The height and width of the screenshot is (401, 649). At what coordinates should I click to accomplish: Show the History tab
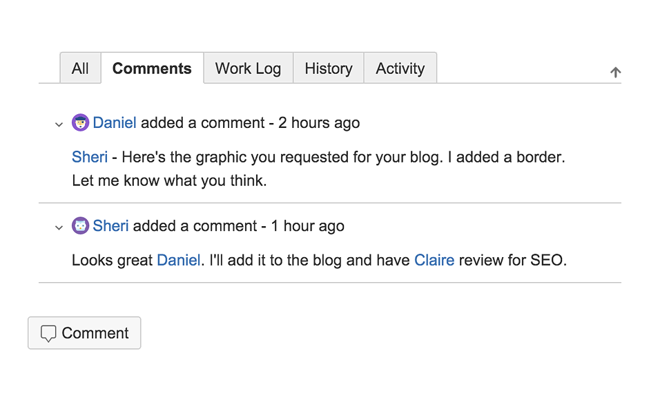click(329, 68)
